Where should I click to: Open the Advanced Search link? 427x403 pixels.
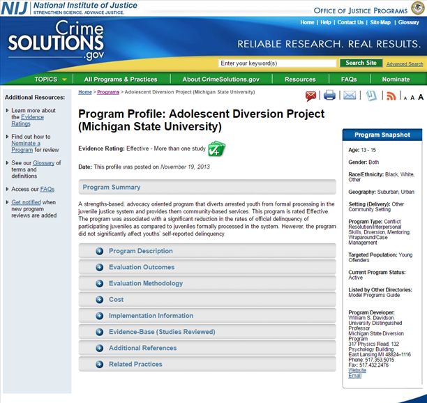pos(405,64)
